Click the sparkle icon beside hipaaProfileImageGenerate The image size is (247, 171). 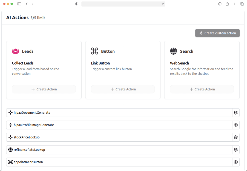(10, 125)
